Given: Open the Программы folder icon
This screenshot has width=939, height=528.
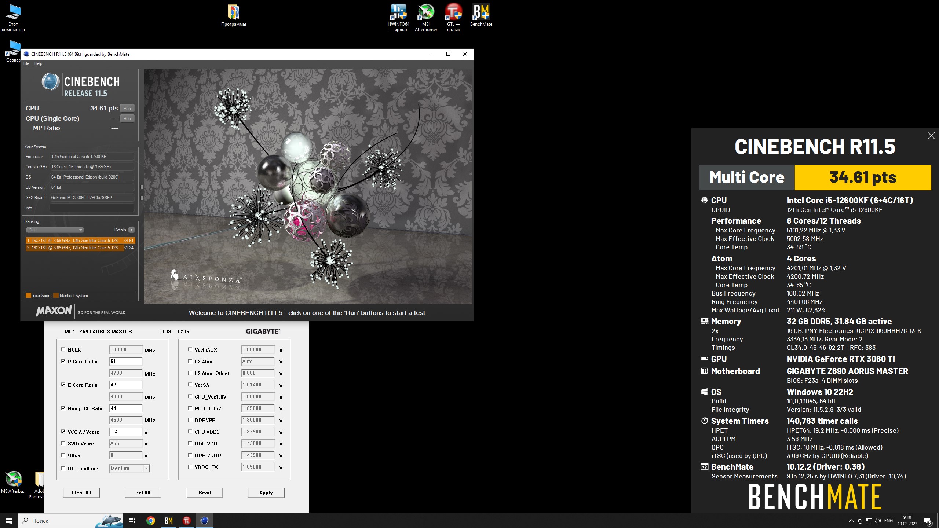Looking at the screenshot, I should 234,15.
